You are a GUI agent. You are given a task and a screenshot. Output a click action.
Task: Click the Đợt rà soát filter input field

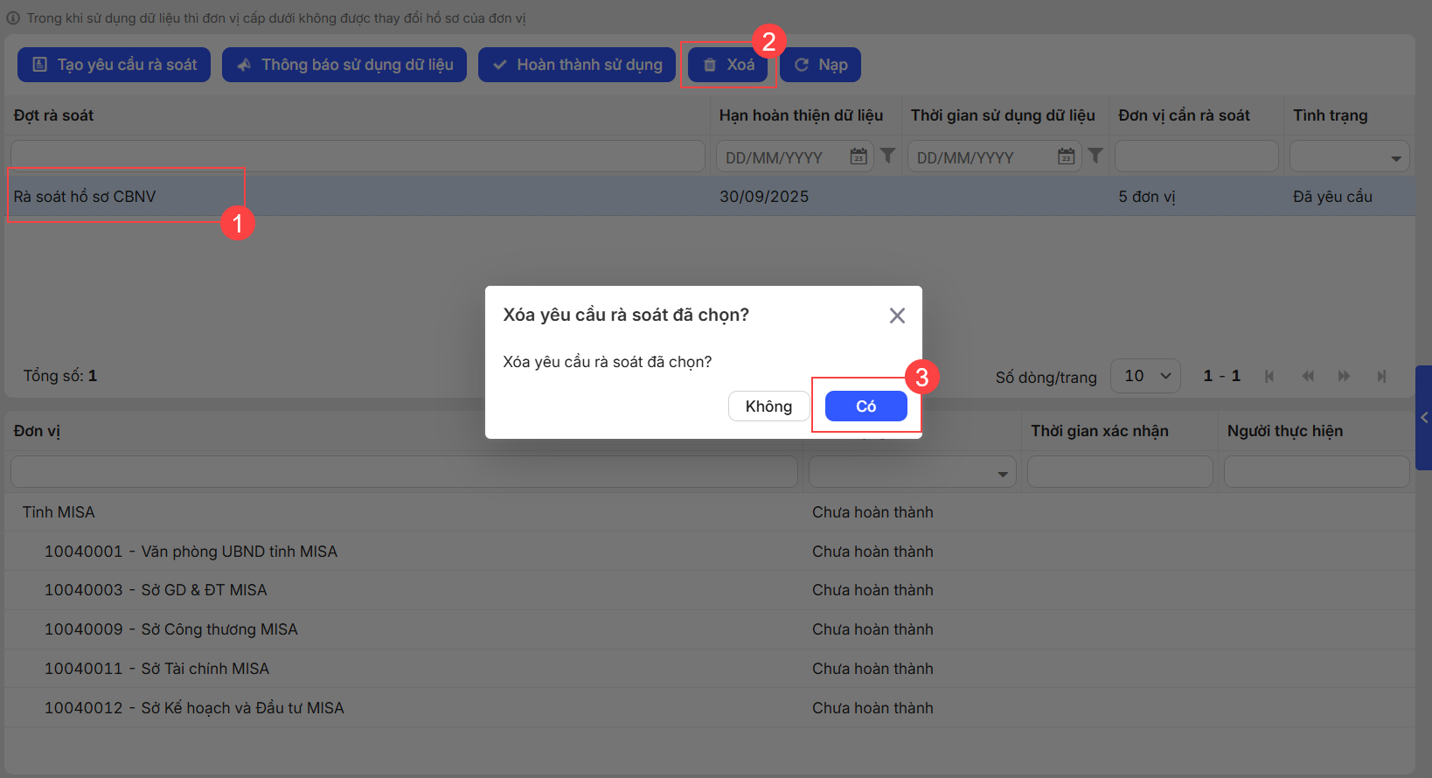tap(358, 156)
